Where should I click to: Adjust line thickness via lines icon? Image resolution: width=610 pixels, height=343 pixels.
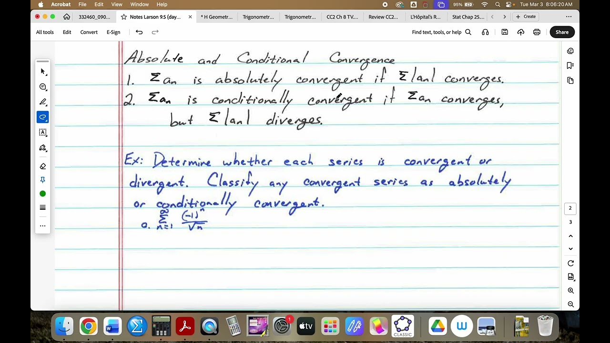[x=43, y=208]
